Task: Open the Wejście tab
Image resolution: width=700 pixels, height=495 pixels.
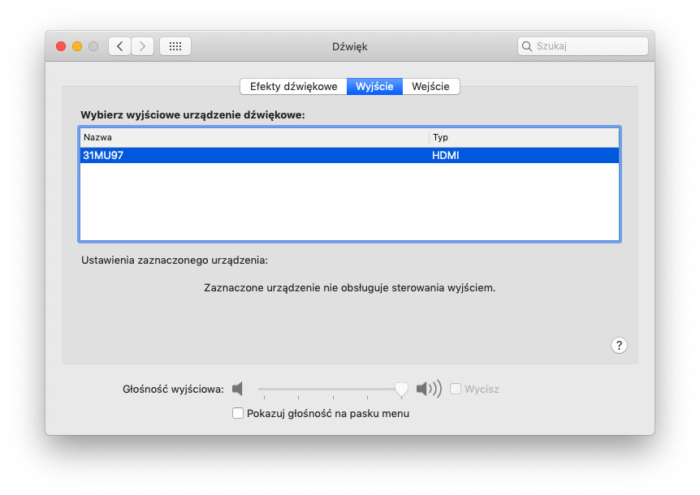Action: pos(431,86)
